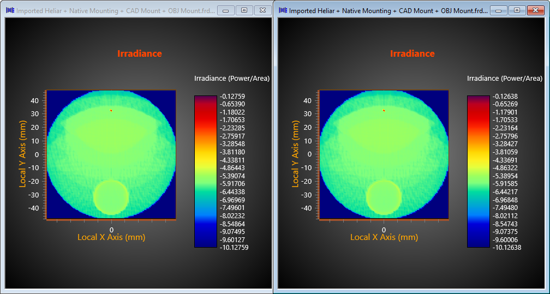Maximize the left irradiance window
Viewport: 550px width, 294px height.
[244, 10]
